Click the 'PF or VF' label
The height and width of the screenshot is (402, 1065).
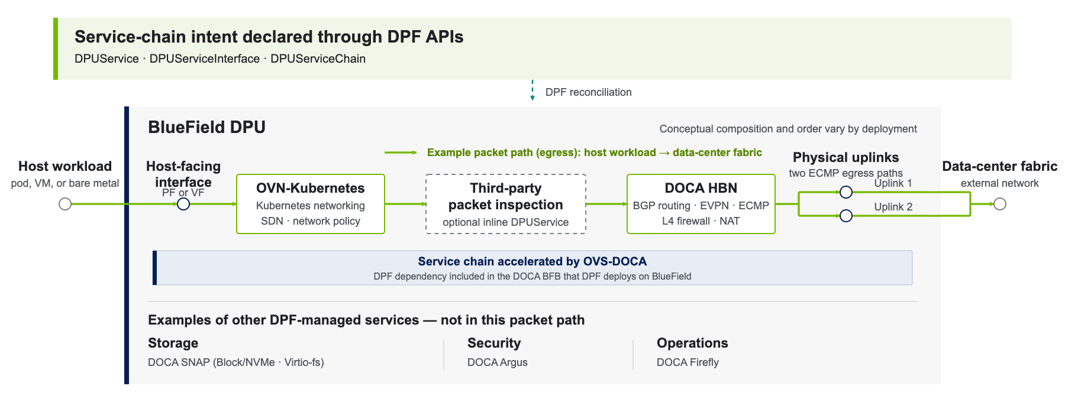point(183,193)
